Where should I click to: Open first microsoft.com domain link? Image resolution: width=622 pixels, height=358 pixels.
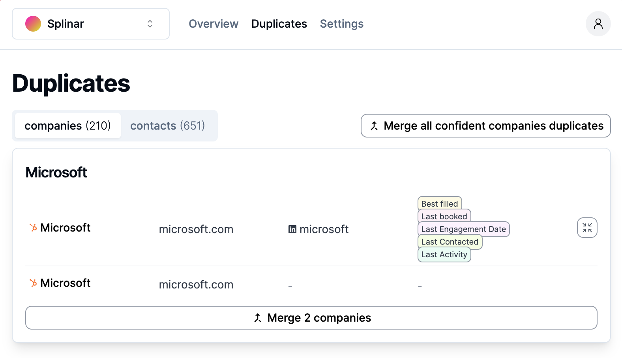(x=196, y=229)
